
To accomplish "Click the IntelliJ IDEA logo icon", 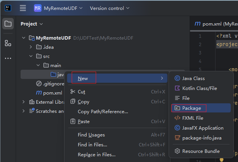I will (8, 8).
